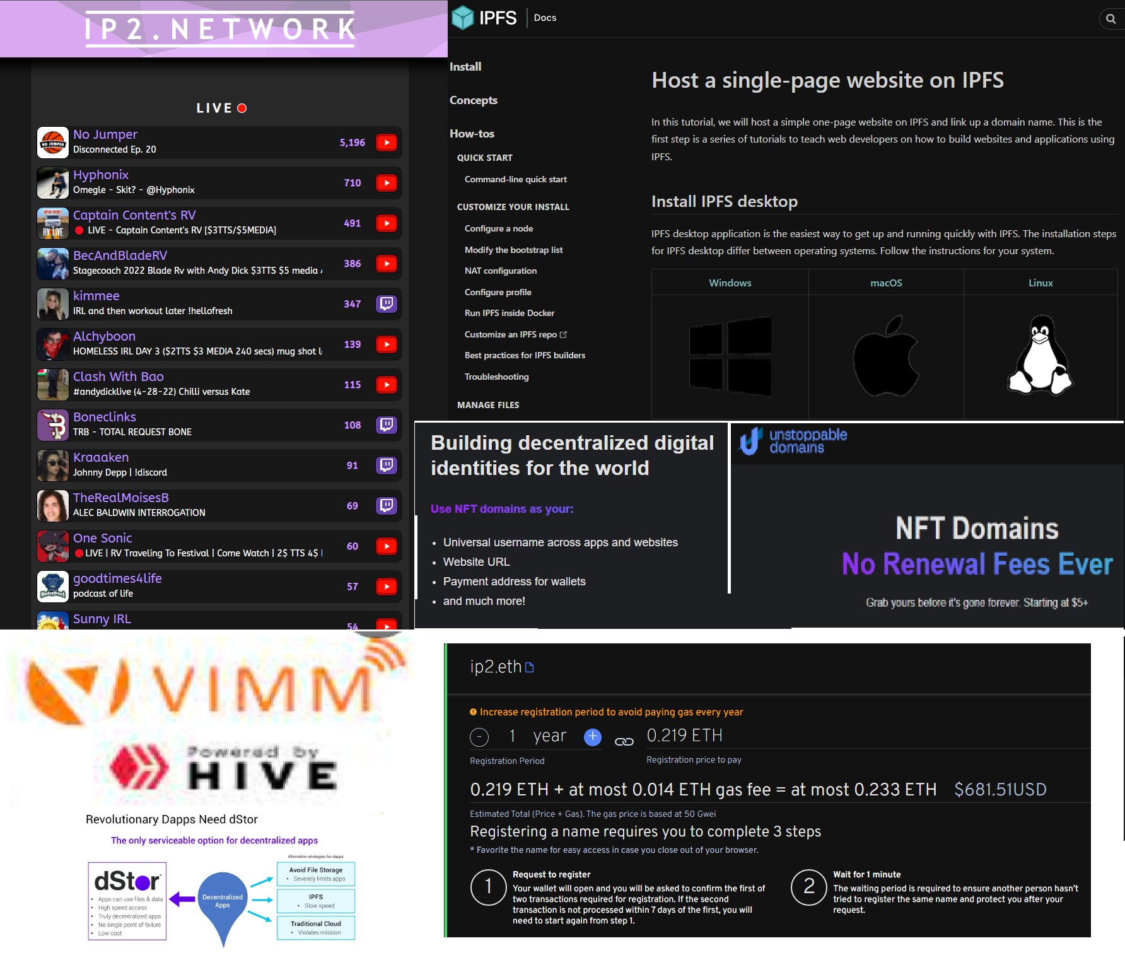The image size is (1125, 955).
Task: Open NAT configuration link
Action: point(501,271)
